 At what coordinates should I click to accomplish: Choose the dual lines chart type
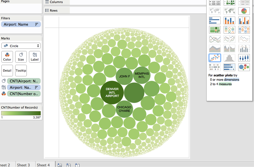click(x=244, y=39)
